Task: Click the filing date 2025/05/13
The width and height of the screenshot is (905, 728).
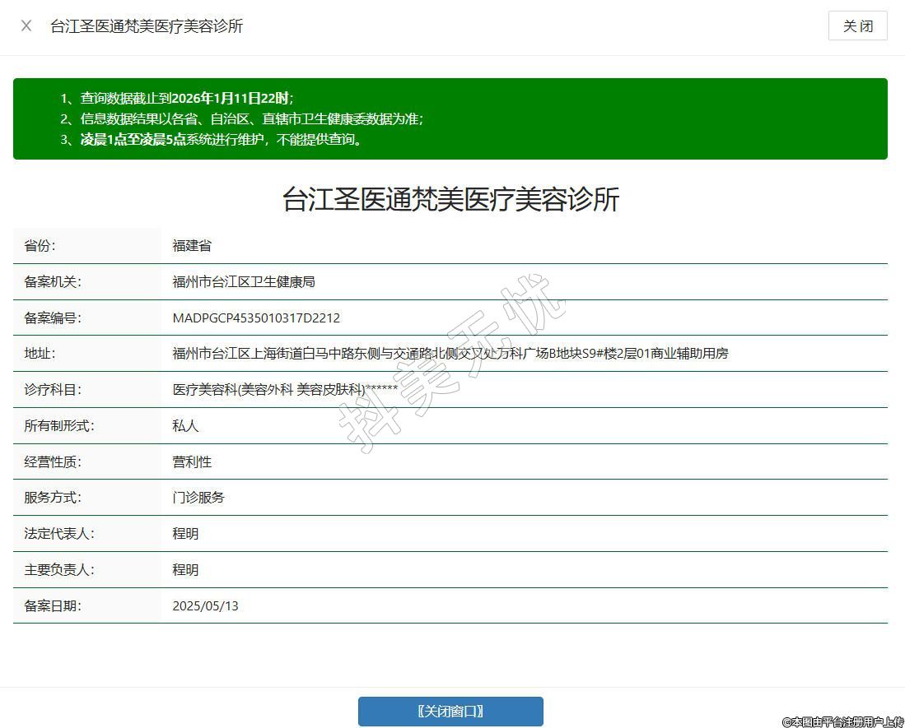Action: [x=205, y=606]
